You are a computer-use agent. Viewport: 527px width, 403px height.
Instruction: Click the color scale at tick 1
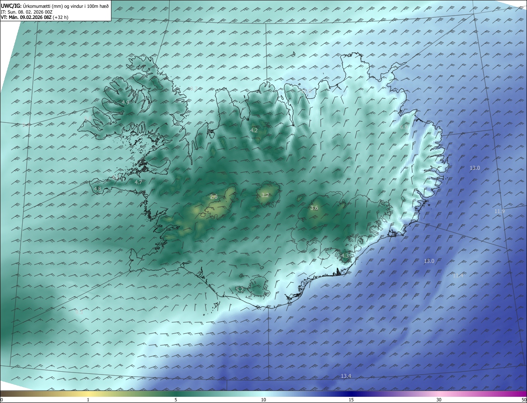(x=88, y=400)
